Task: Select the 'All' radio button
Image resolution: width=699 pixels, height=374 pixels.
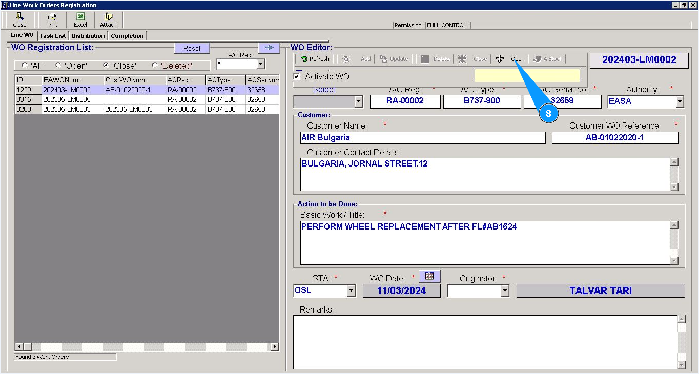Action: (25, 66)
